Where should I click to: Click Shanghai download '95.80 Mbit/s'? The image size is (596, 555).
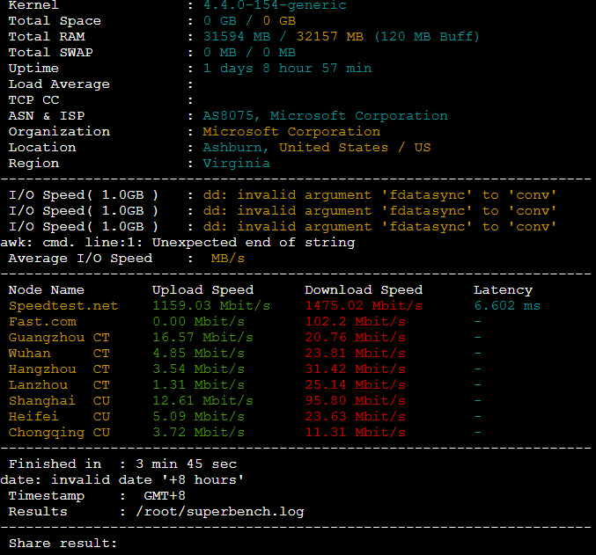pyautogui.click(x=356, y=401)
